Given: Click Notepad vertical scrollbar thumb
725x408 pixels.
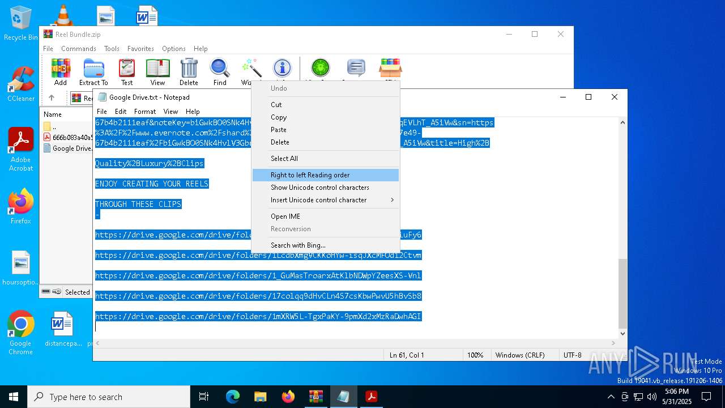Looking at the screenshot, I should [x=623, y=293].
